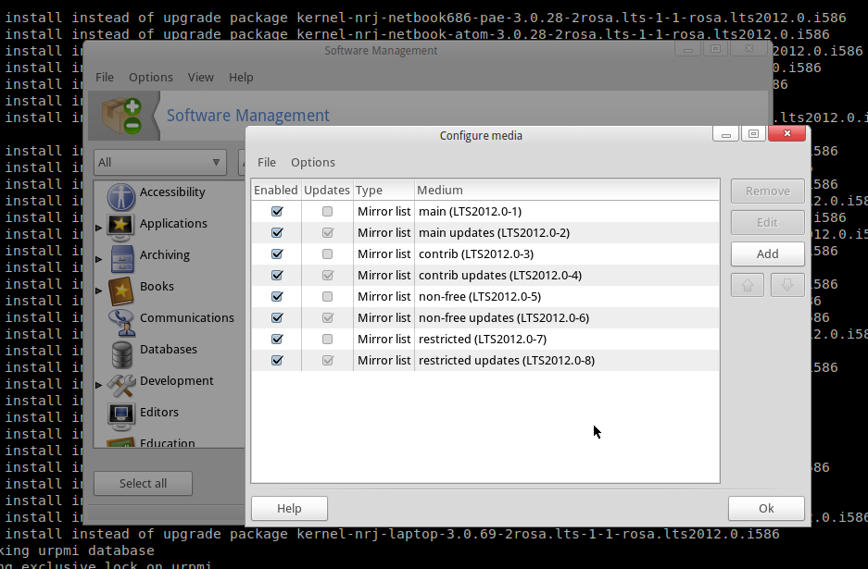
Task: Click the Help button in dialog
Action: point(289,509)
